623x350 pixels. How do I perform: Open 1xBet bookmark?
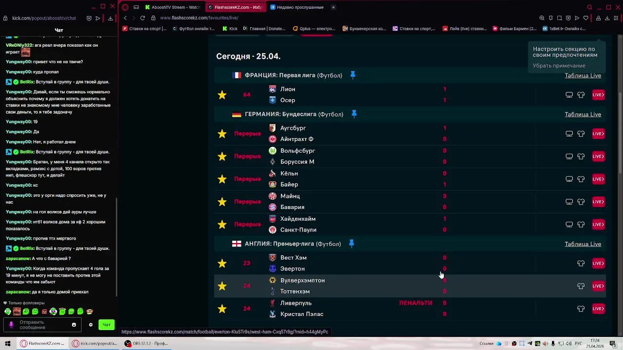coord(565,29)
